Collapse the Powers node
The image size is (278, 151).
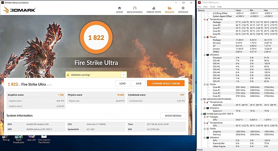tap(205, 37)
